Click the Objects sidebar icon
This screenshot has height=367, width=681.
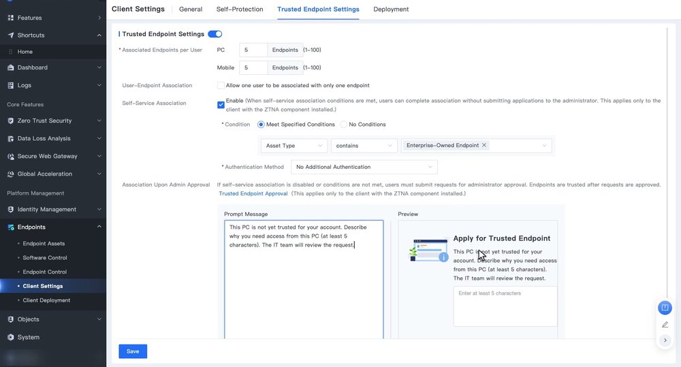[x=10, y=319]
